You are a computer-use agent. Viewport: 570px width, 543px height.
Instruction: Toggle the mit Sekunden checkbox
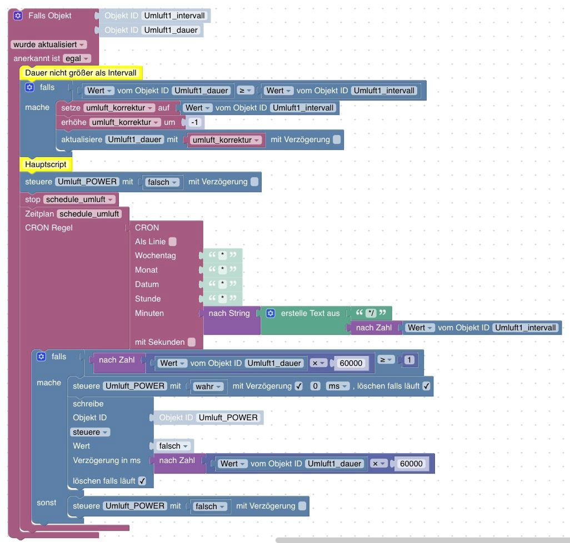coord(192,342)
